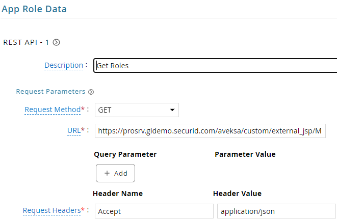
Task: Click the REST API - 1 title text
Action: click(26, 42)
